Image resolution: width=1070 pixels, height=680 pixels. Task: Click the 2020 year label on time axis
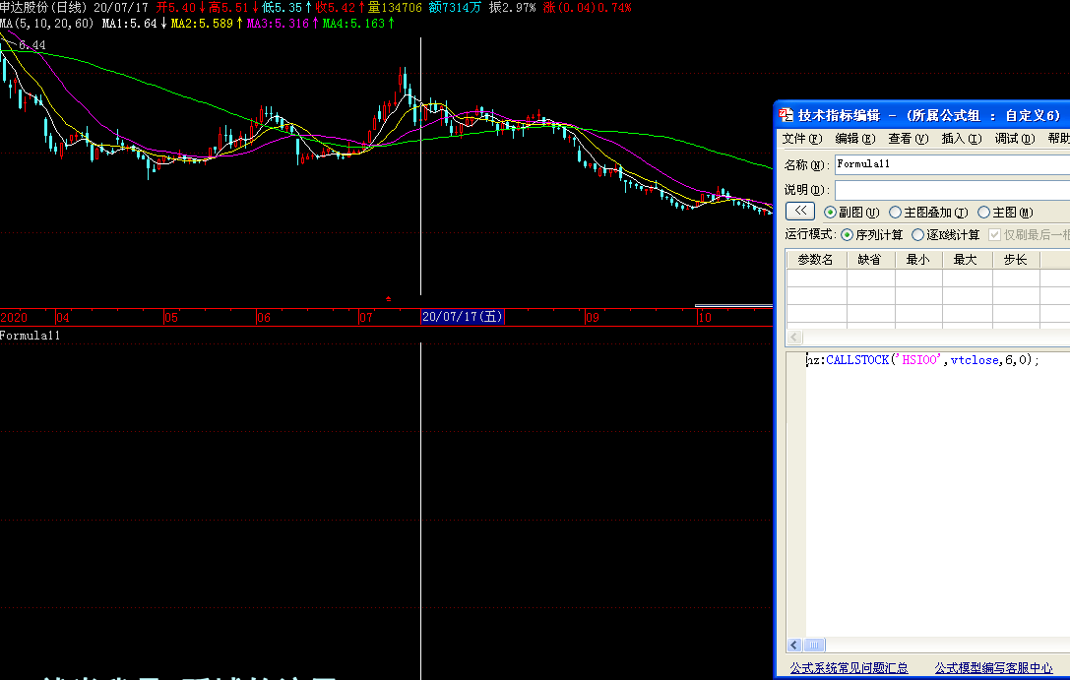click(14, 317)
